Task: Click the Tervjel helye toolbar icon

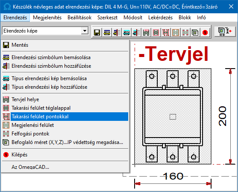Action: point(146,33)
